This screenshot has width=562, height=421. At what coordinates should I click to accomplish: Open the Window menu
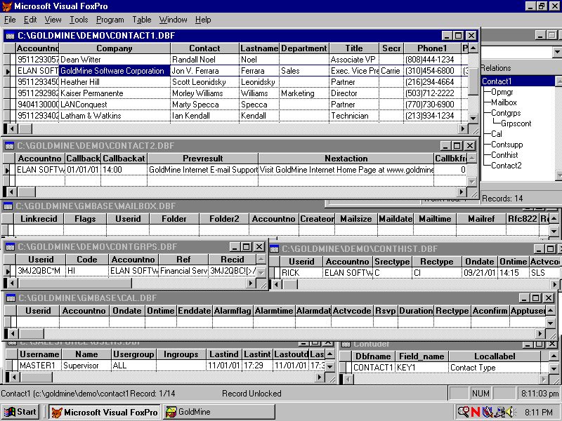(173, 20)
